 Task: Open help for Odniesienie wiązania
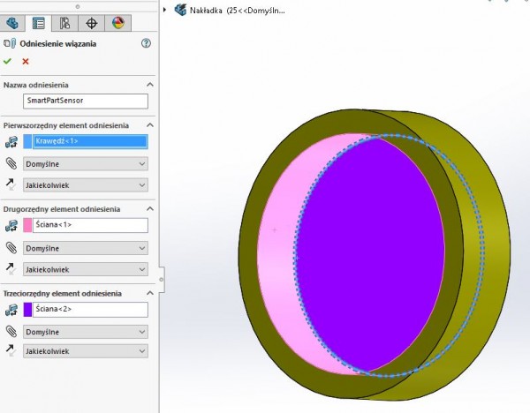click(x=146, y=43)
